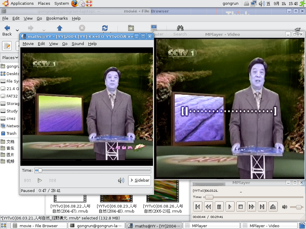Select file [YYTvO]06.08.23.人与自然(2004-48).rmvb

pos(117,208)
